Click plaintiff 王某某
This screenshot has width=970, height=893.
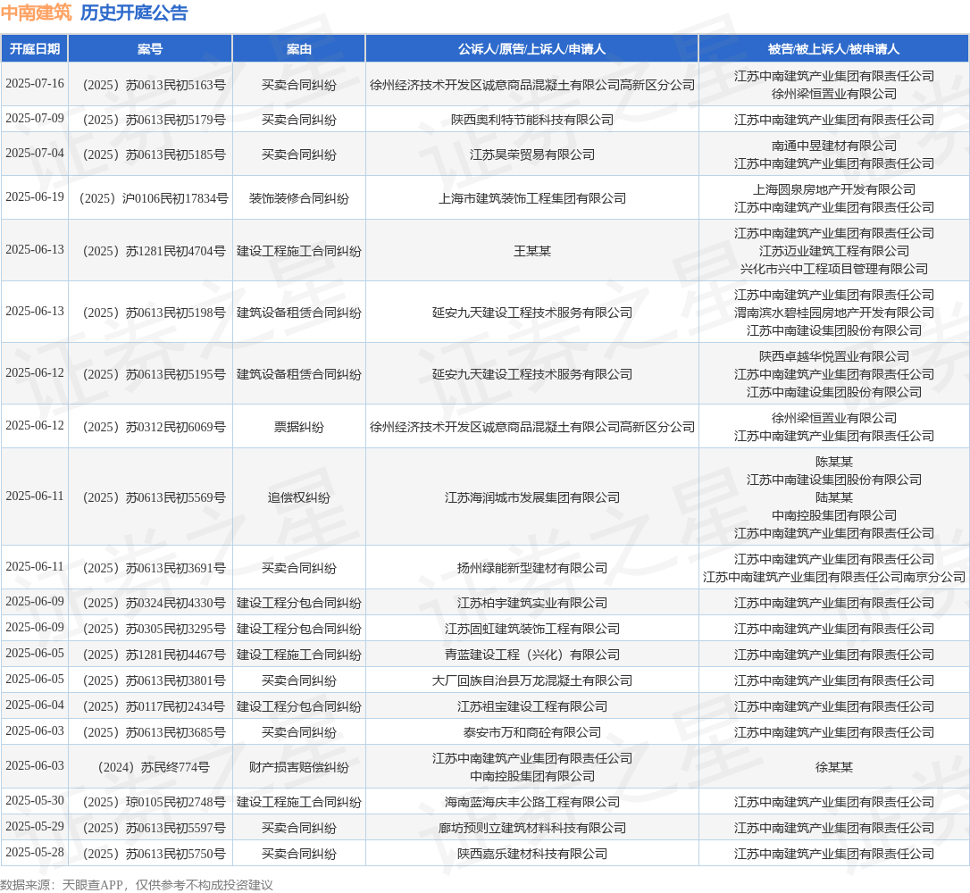point(532,250)
